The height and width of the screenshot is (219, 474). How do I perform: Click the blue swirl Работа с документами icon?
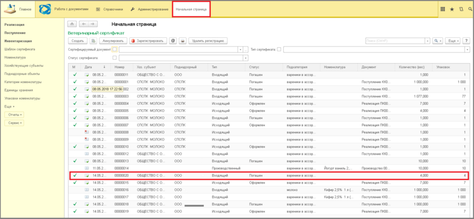click(x=45, y=9)
